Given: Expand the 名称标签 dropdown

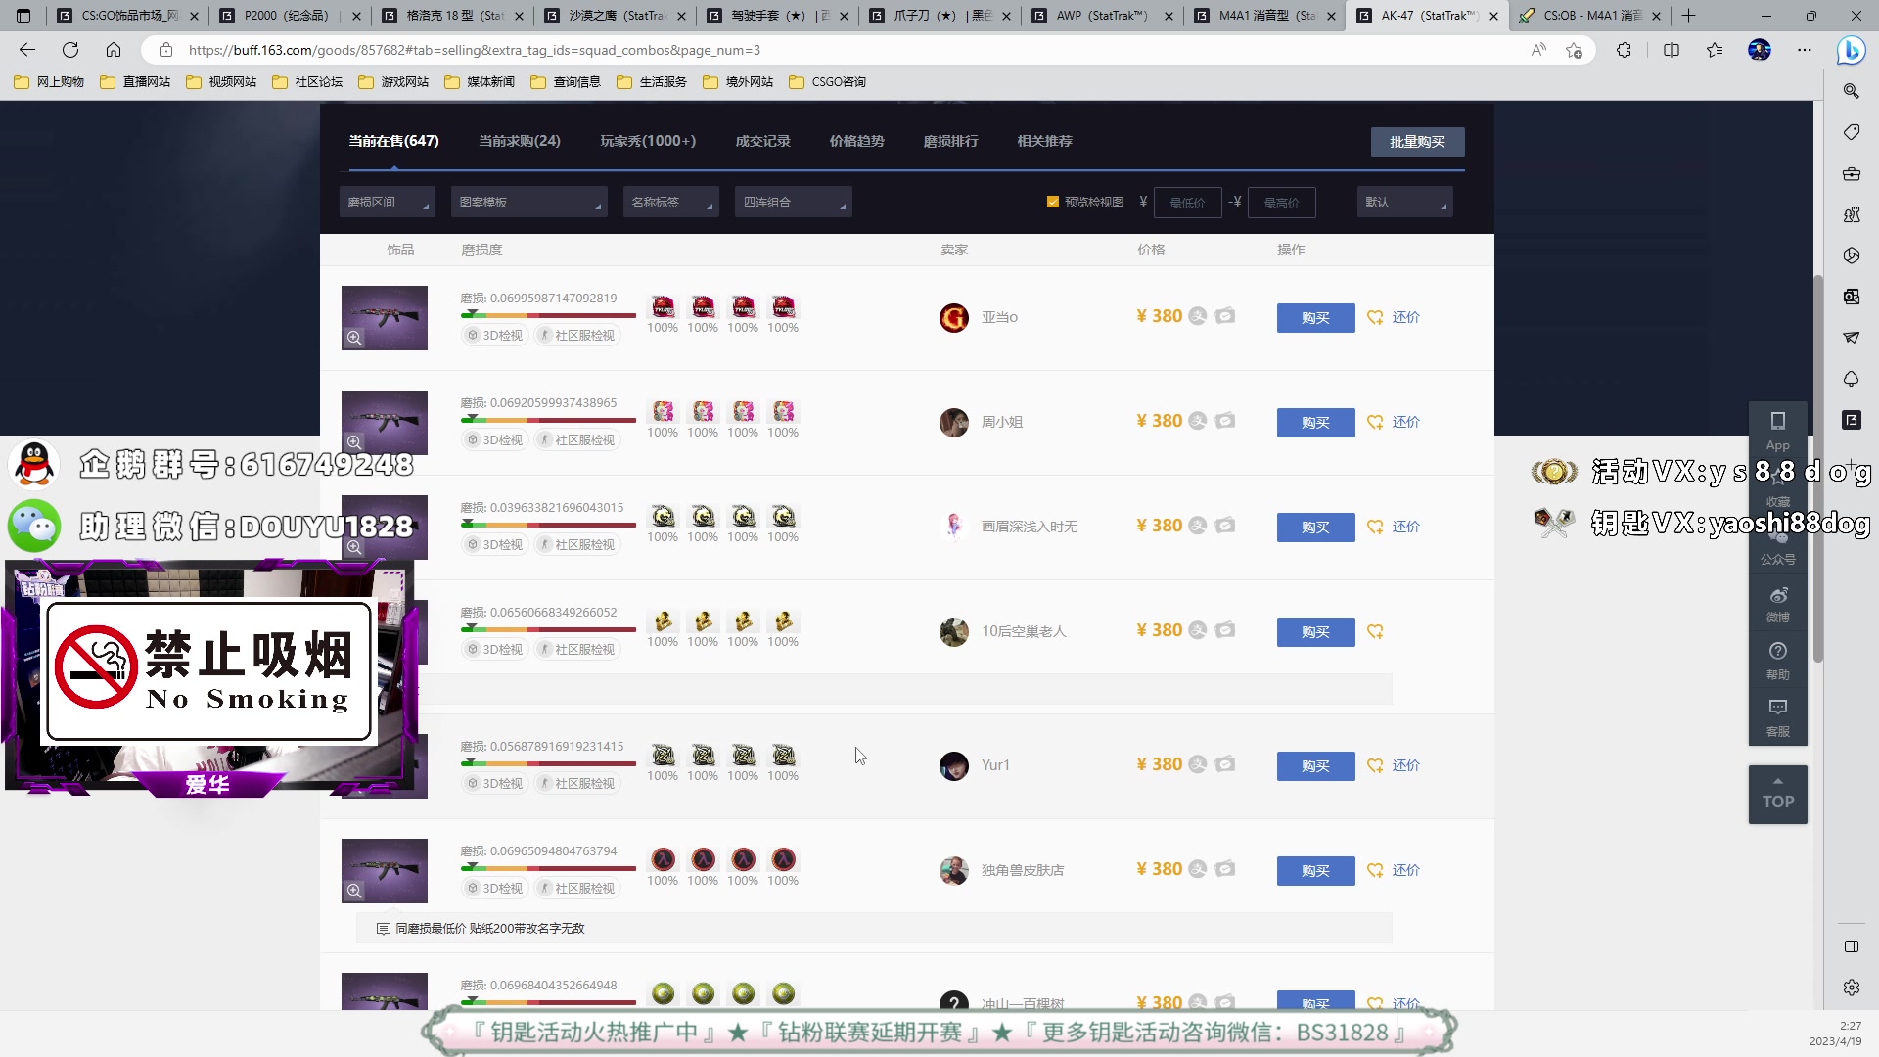Looking at the screenshot, I should point(670,202).
